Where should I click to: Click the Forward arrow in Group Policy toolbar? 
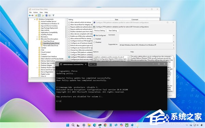[x=32, y=15]
